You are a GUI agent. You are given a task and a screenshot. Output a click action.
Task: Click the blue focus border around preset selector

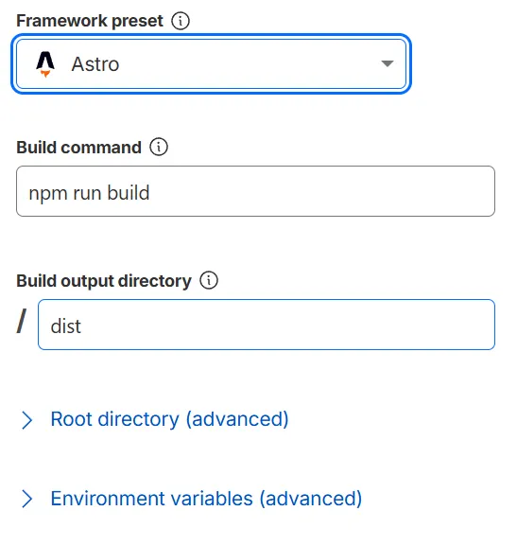click(x=211, y=35)
